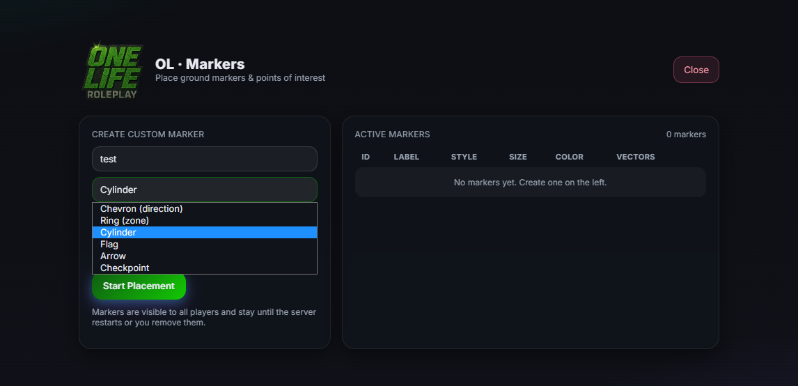798x386 pixels.
Task: Click the '0 markers' counter text
Action: coord(685,134)
